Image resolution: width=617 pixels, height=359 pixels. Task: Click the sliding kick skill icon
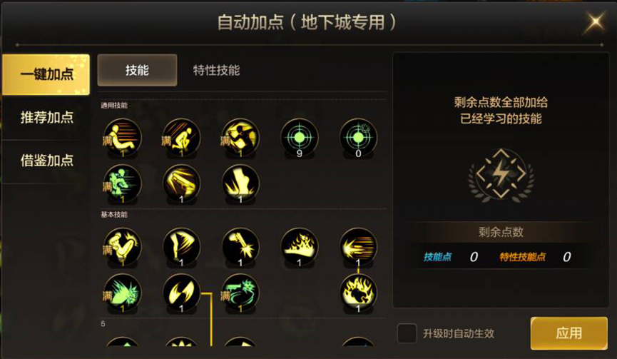[122, 138]
